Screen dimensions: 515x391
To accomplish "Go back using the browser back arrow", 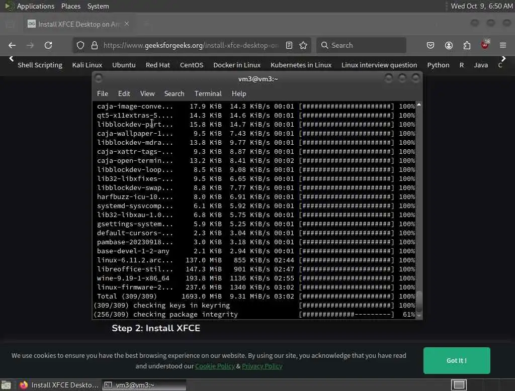I will [12, 45].
